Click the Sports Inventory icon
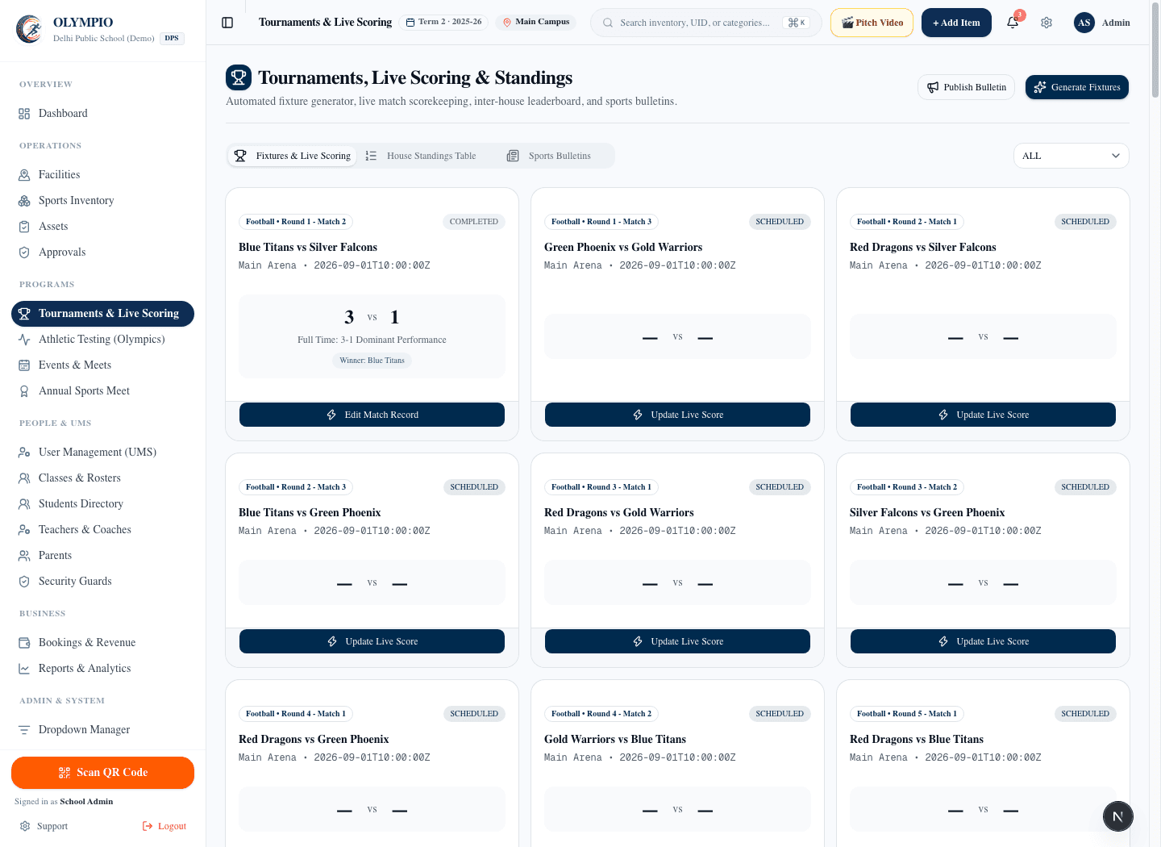Image resolution: width=1161 pixels, height=847 pixels. point(24,201)
